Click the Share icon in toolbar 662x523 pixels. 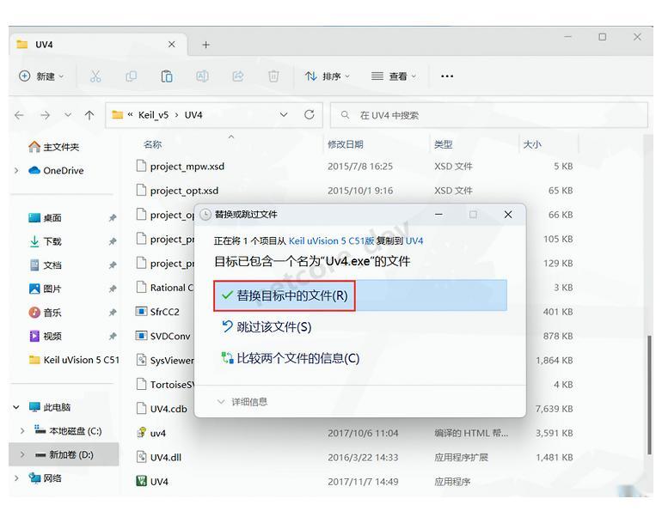coord(238,76)
